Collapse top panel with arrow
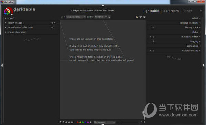Viewport: 206px width, 125px height. (103, 5)
